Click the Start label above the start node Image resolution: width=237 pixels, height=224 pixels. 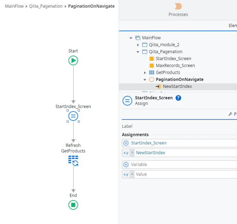(73, 51)
